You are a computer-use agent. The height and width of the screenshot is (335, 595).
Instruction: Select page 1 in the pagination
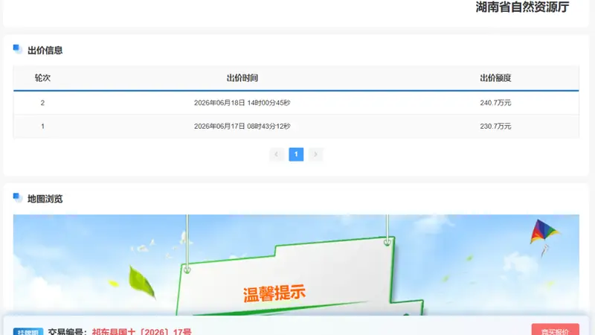pyautogui.click(x=296, y=154)
